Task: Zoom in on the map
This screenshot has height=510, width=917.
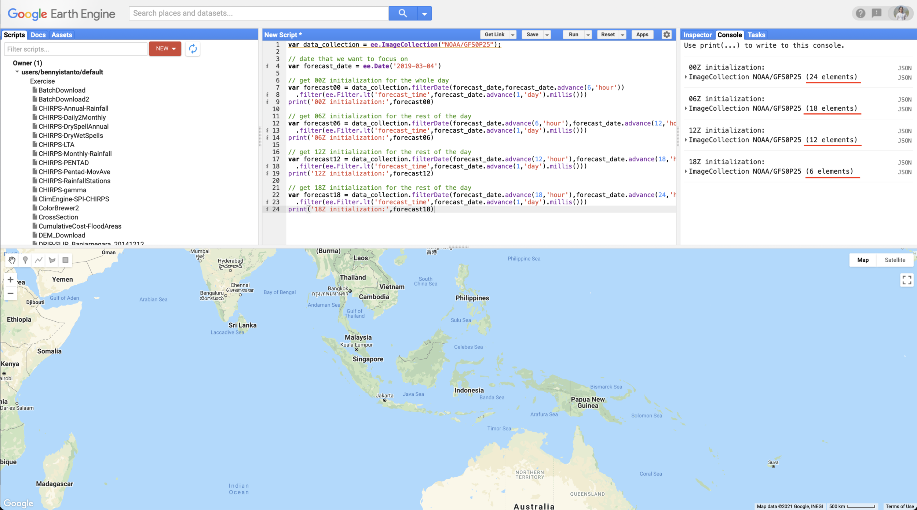Action: pyautogui.click(x=10, y=280)
